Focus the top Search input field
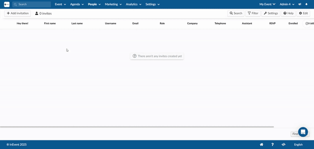Image resolution: width=314 pixels, height=149 pixels. 32,4
